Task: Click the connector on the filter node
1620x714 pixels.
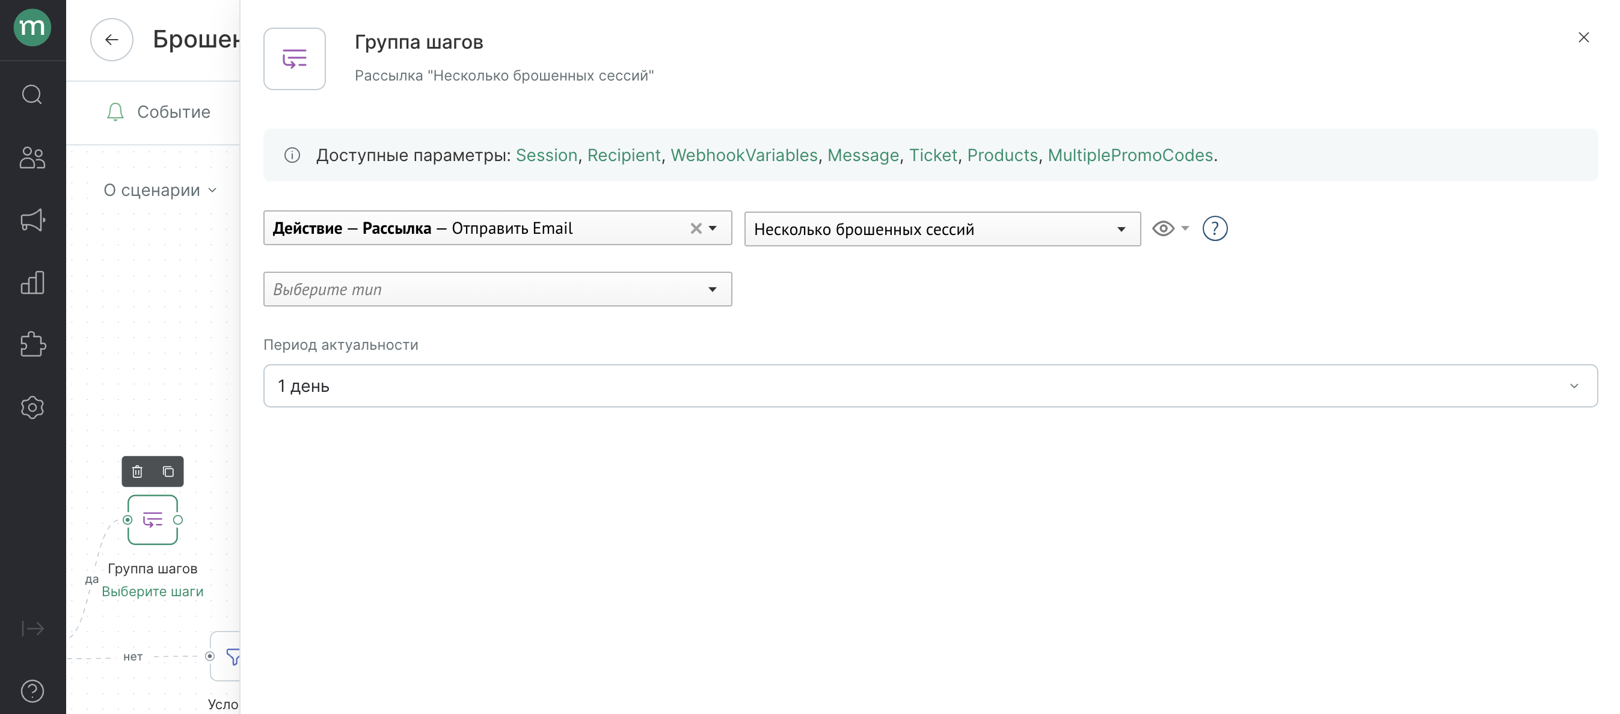Action: pyautogui.click(x=210, y=656)
